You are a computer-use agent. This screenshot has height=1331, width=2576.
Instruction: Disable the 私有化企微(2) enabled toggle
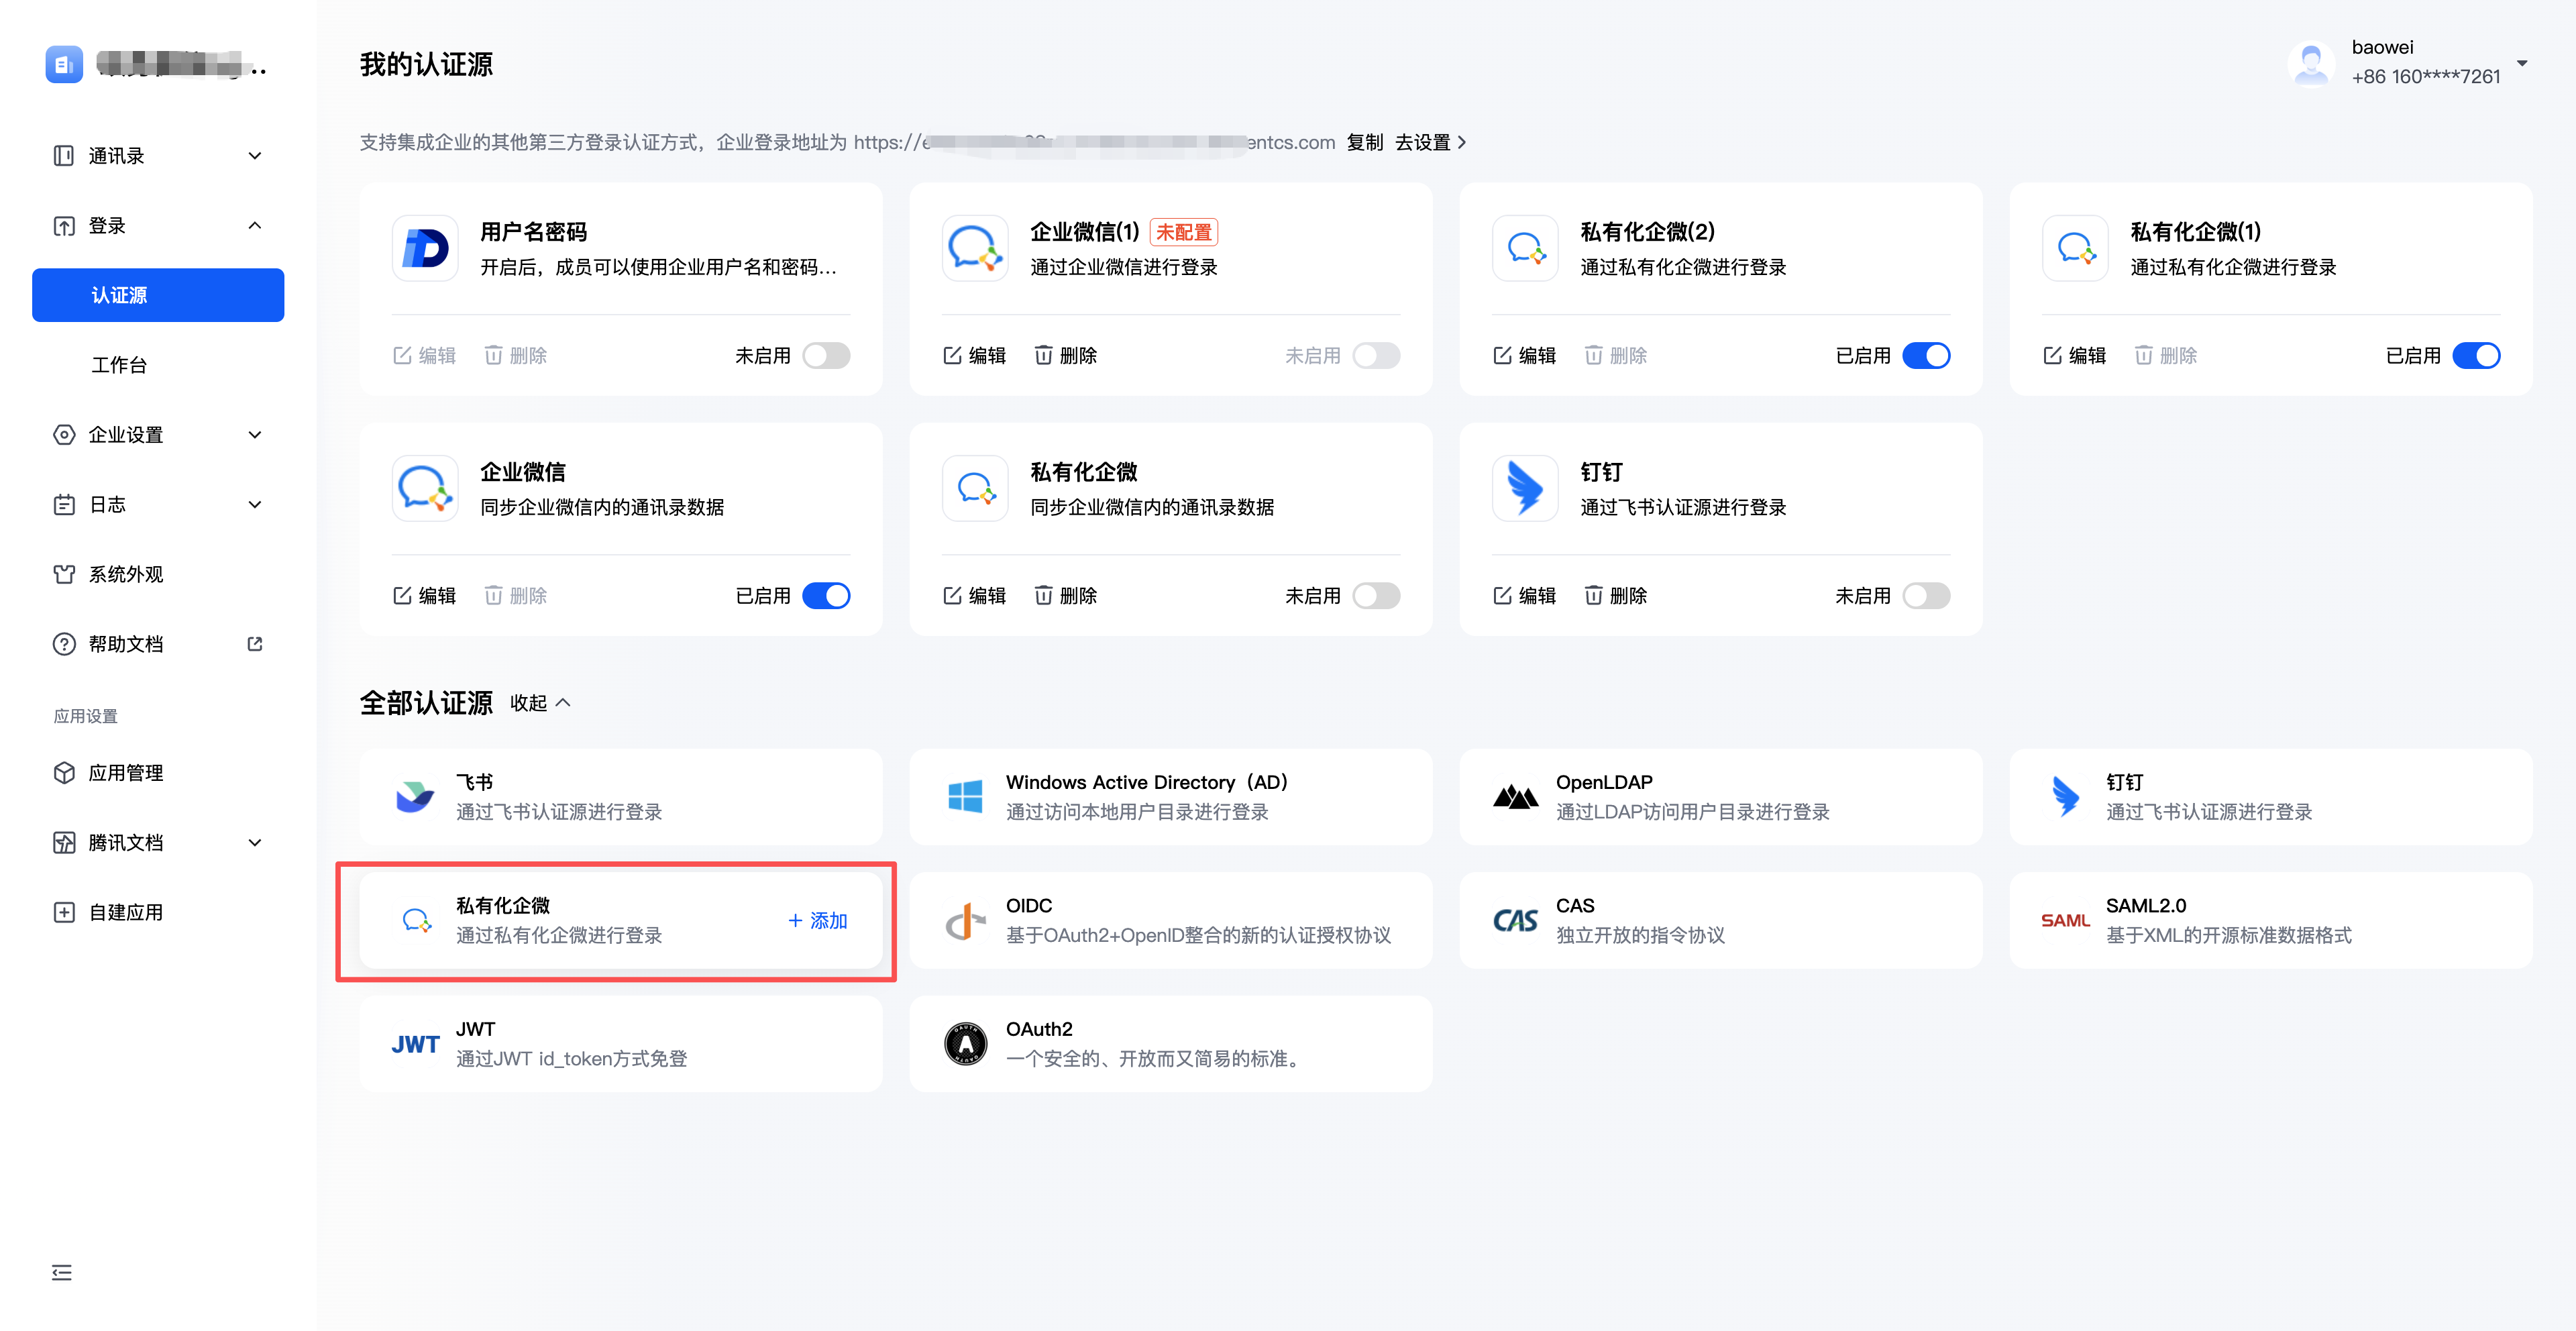(1926, 355)
